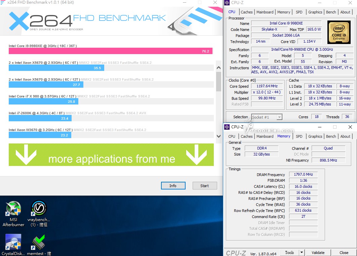Viewport: 357px width, 256px height.
Task: Click the 'more applications from me' banner
Action: (x=111, y=155)
